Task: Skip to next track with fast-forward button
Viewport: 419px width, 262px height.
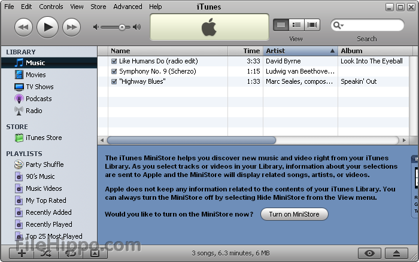Action: pyautogui.click(x=72, y=28)
